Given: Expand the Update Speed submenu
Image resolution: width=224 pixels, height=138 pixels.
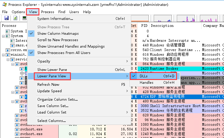Looking at the screenshot, I should click(79, 91).
